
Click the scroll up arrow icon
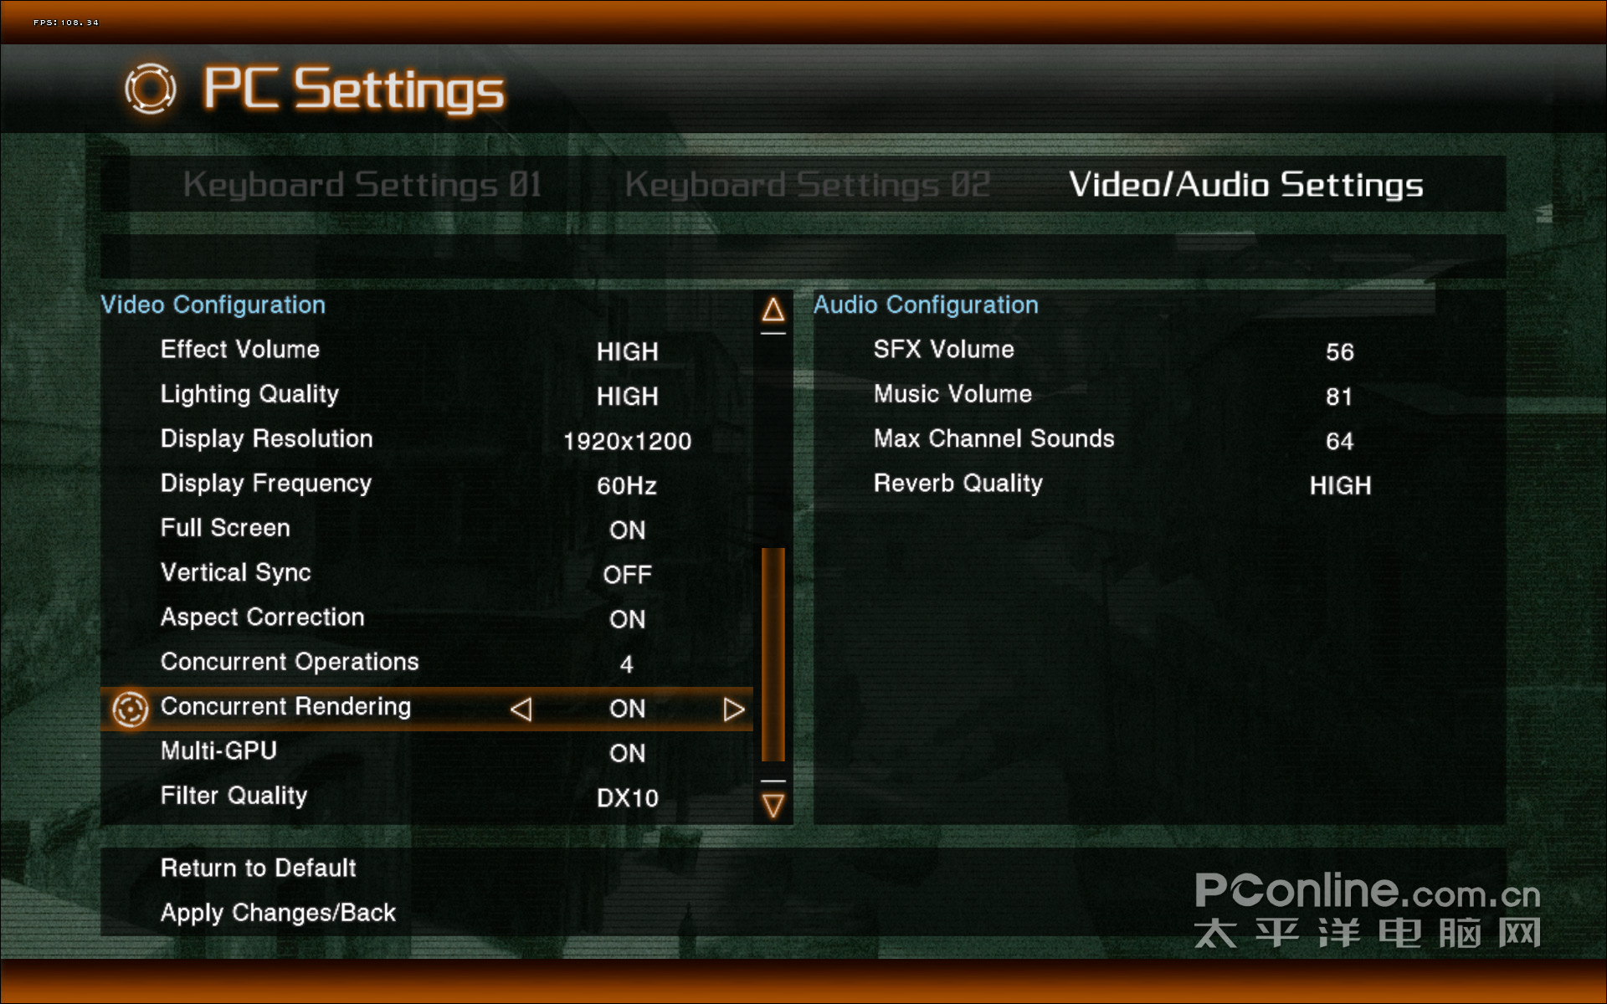click(773, 310)
